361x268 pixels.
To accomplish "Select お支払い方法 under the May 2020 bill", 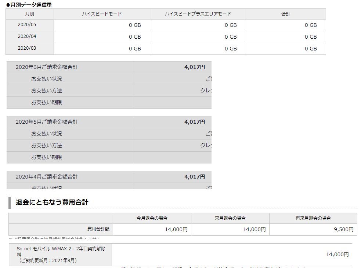I will point(47,145).
